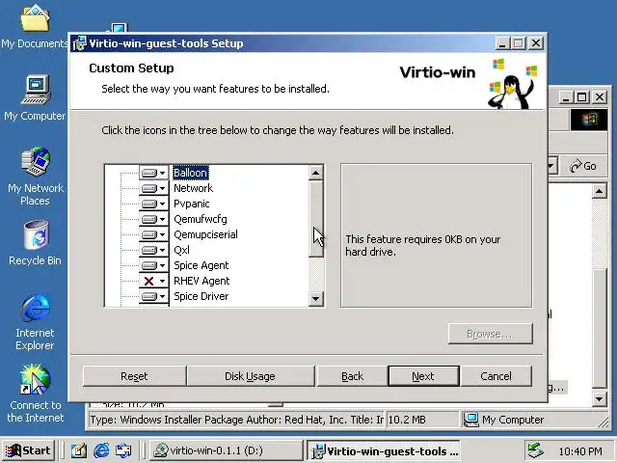Click the feature tree scroll up arrow

[x=316, y=173]
